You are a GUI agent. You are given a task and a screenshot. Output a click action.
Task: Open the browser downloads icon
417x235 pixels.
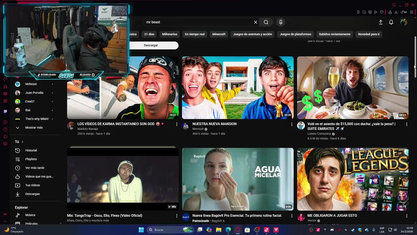(x=396, y=12)
